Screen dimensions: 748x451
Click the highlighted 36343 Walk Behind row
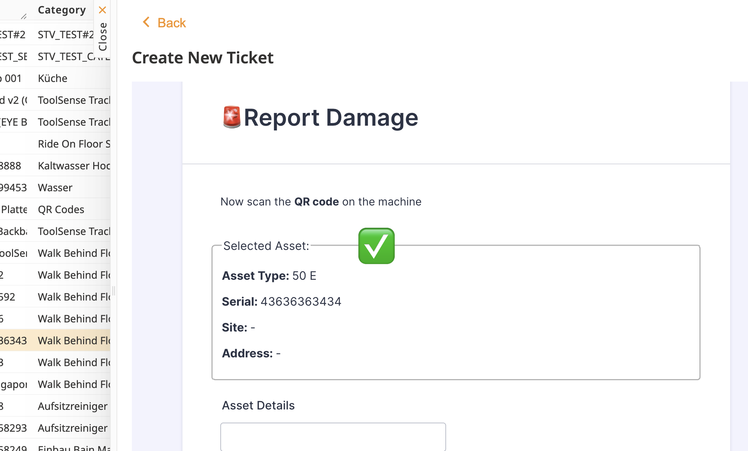tap(55, 341)
